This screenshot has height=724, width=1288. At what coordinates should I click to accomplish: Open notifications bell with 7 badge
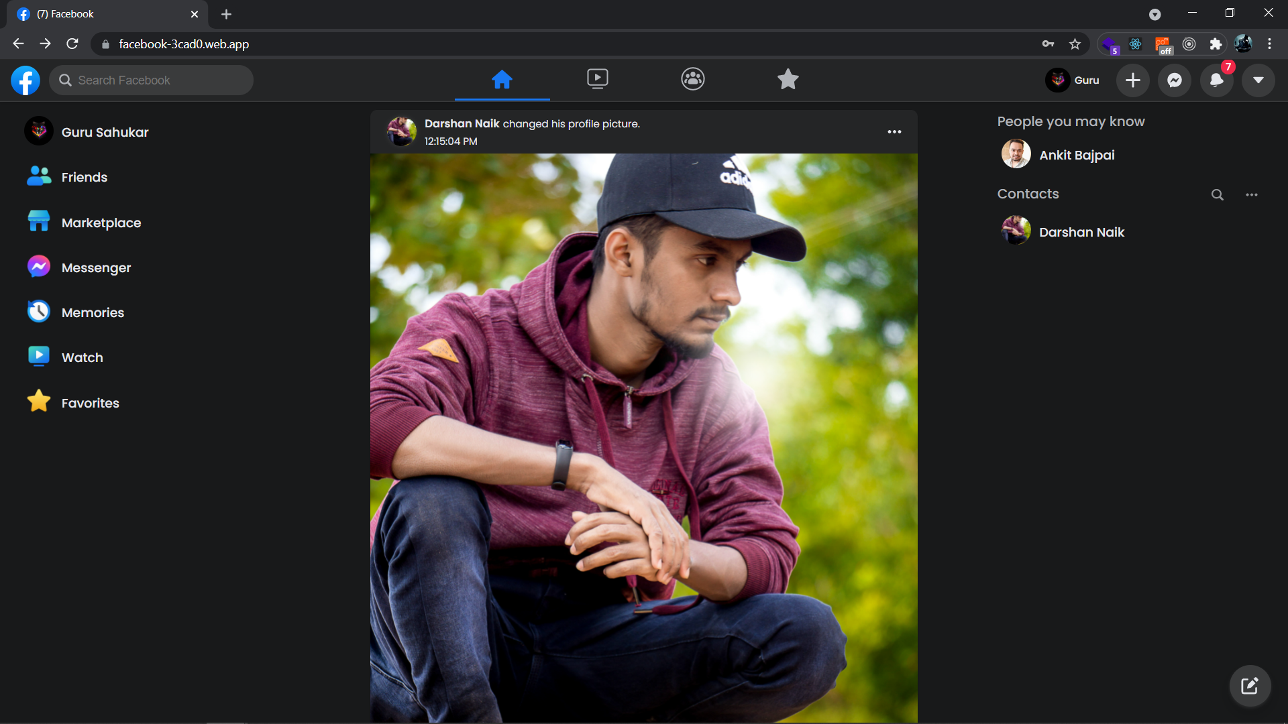tap(1216, 80)
